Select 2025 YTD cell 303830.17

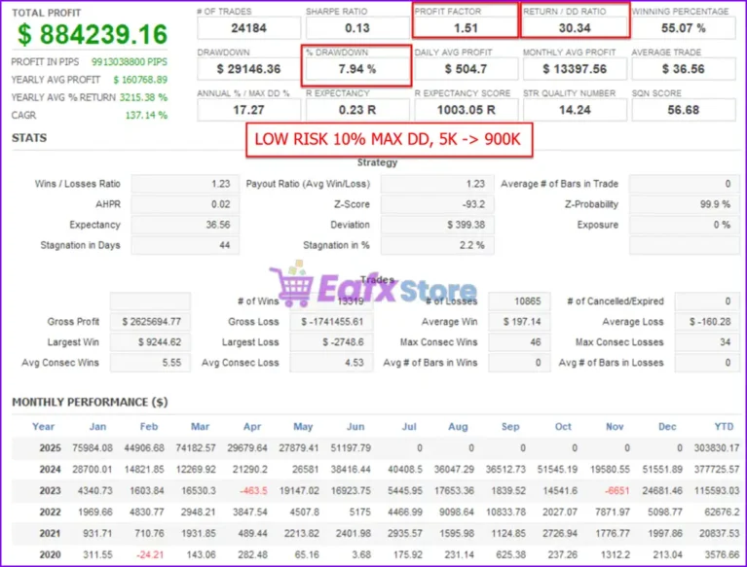click(x=717, y=448)
